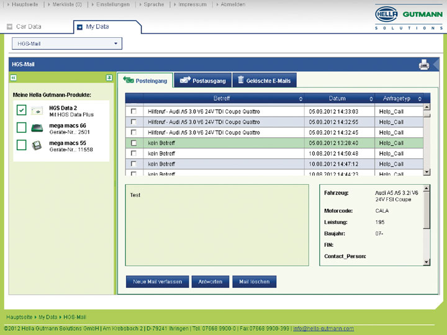The height and width of the screenshot is (335, 447).
Task: Tick the mega macs 55 checkbox
Action: pyautogui.click(x=21, y=145)
